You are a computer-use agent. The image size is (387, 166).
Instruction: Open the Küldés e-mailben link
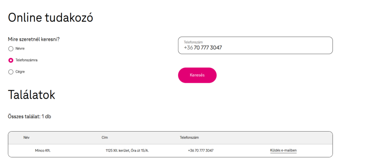[283, 150]
